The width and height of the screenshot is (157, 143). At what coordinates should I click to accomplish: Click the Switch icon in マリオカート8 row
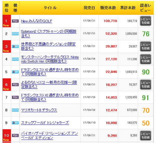click(15, 110)
